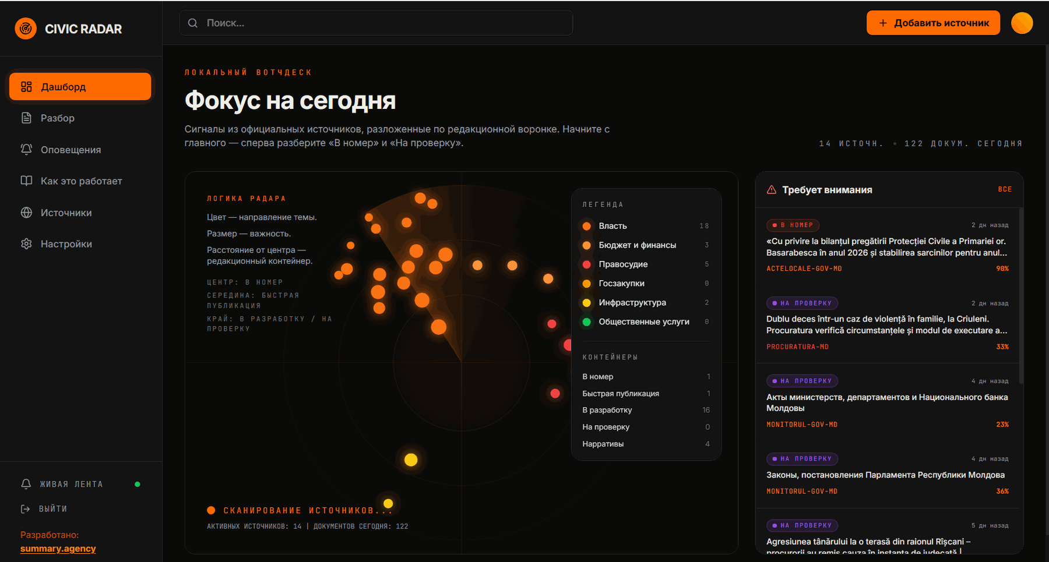Click the search magnifier icon

pyautogui.click(x=193, y=23)
